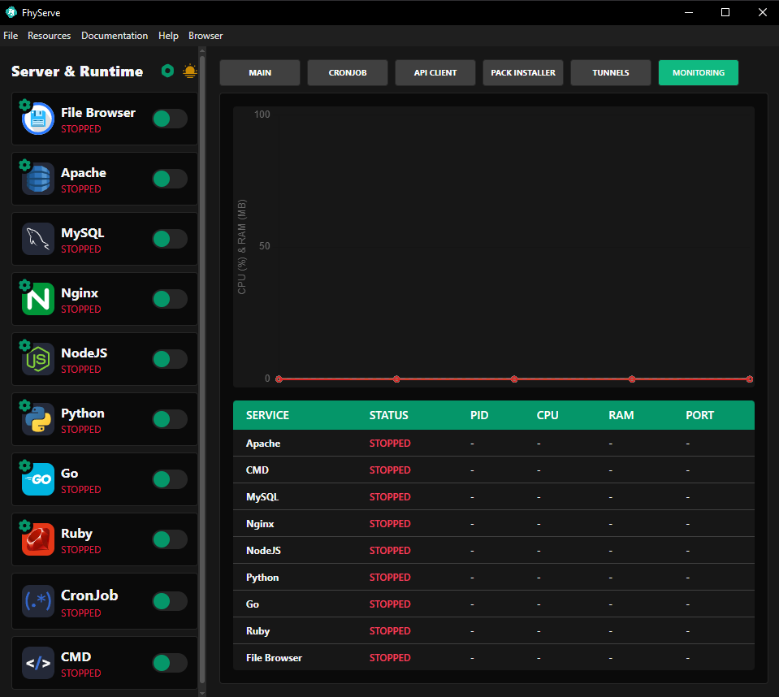The image size is (779, 697).
Task: Click the PORT column header
Action: [x=699, y=415]
